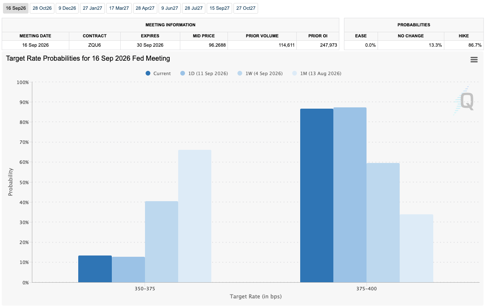486x306 pixels.
Task: Toggle the 1W (4 Sep 2026) legend series
Action: 260,73
